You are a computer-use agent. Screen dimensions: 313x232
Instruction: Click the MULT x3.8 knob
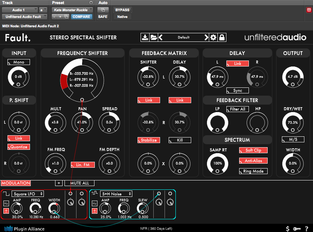coord(55,123)
